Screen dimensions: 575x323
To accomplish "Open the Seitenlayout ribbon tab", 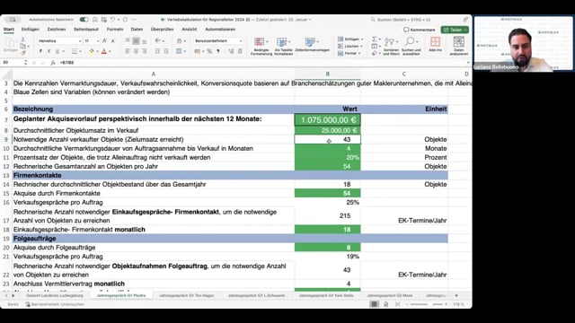I will point(86,30).
